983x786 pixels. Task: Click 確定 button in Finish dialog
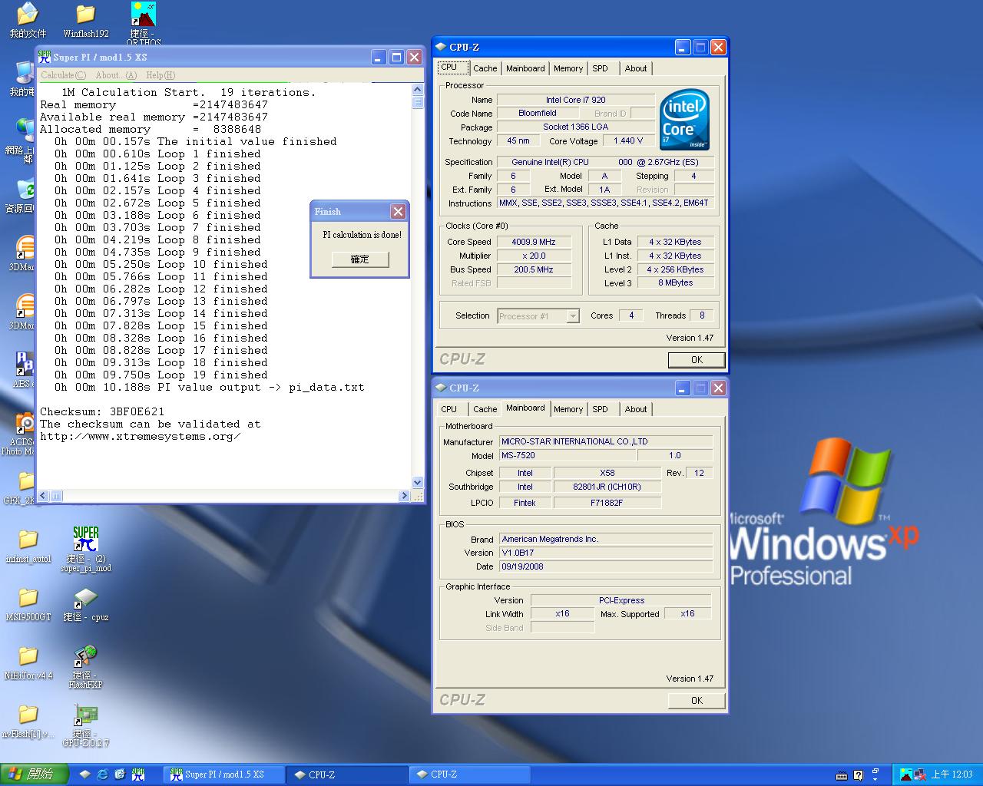[x=360, y=259]
